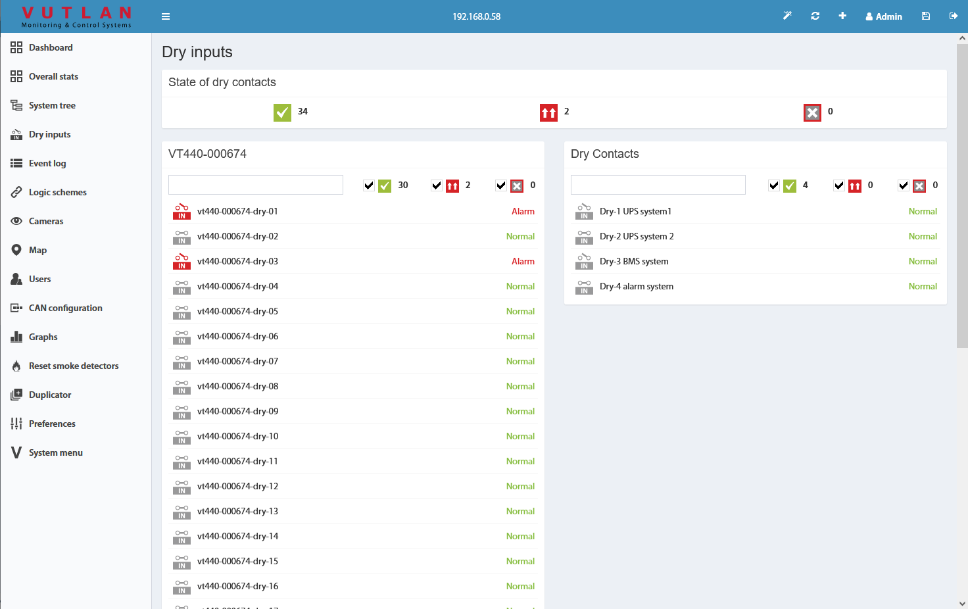The width and height of the screenshot is (968, 609).
Task: Disable the alarm filter checkbox in Dry Contacts
Action: 838,185
